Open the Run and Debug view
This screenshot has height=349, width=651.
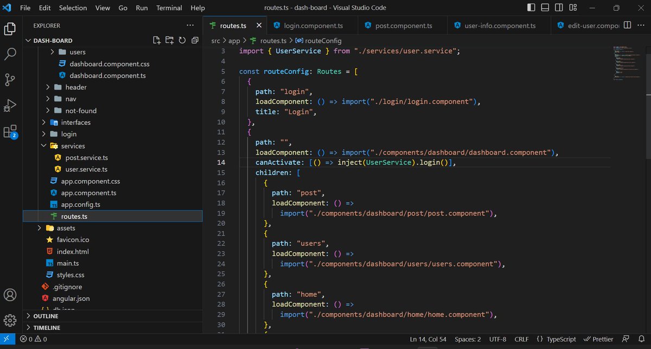pyautogui.click(x=10, y=105)
